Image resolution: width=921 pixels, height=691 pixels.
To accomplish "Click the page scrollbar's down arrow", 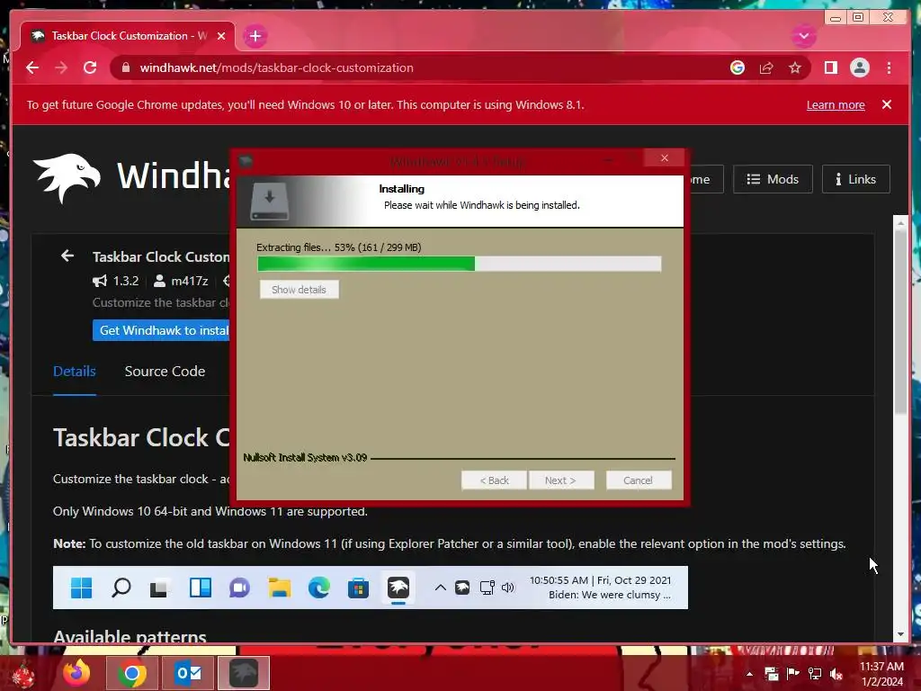I will click(900, 634).
